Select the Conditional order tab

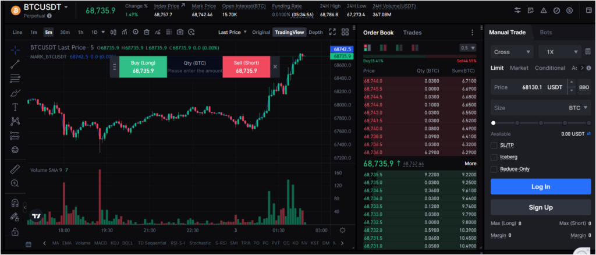(549, 68)
